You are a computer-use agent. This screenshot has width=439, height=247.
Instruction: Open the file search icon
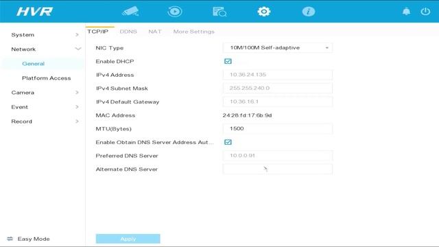(x=219, y=12)
